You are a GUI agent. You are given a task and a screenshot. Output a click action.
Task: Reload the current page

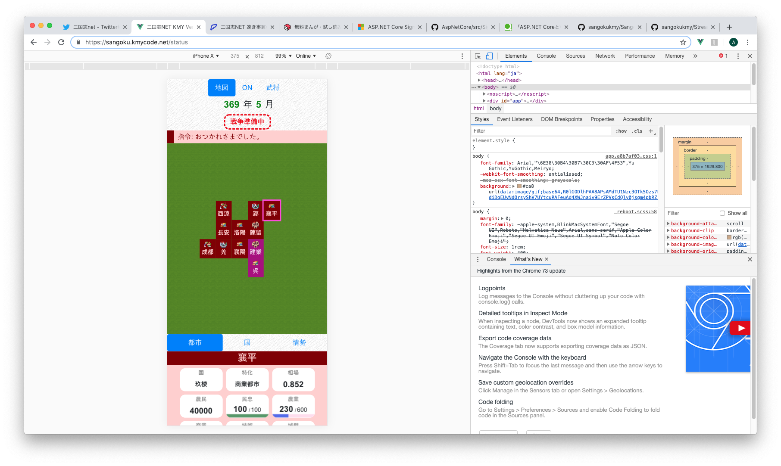tap(61, 42)
